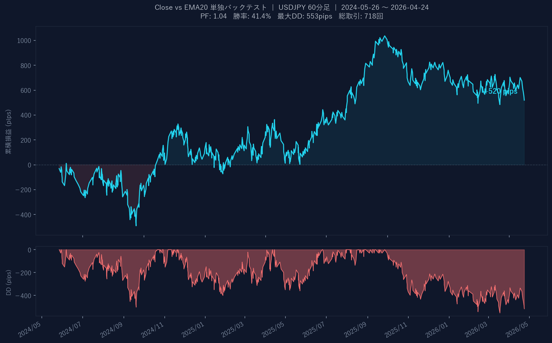Click the 累積損益 (pips) y-axis label
This screenshot has width=552, height=343.
8,131
